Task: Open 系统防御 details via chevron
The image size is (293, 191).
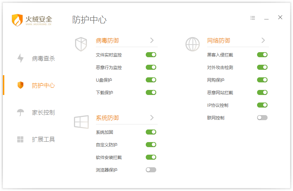Action: point(152,118)
